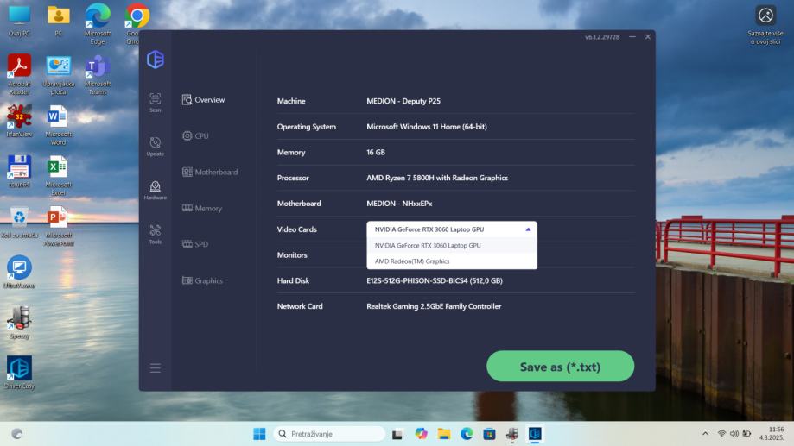The image size is (794, 446).
Task: Launch UltraViewer desktop shortcut
Action: [19, 272]
